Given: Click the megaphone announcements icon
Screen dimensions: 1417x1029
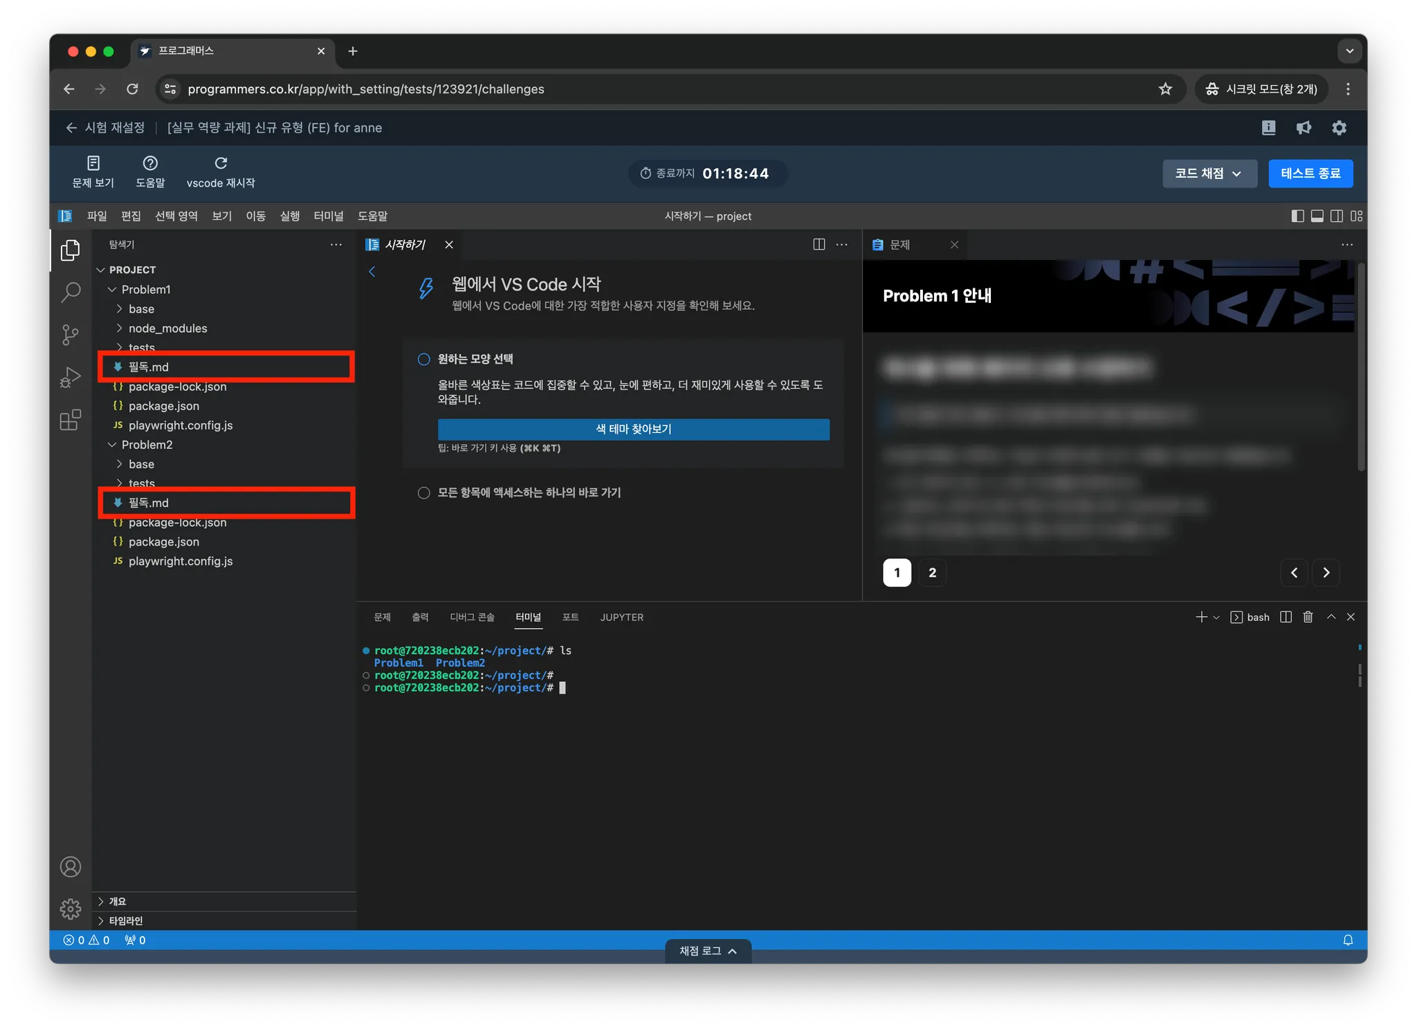Looking at the screenshot, I should pos(1304,128).
